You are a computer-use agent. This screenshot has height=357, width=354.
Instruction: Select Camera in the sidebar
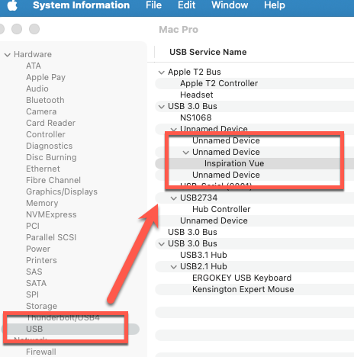[41, 111]
